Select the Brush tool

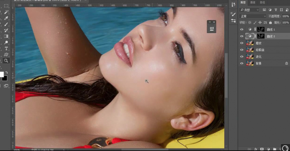pyautogui.click(x=6, y=24)
